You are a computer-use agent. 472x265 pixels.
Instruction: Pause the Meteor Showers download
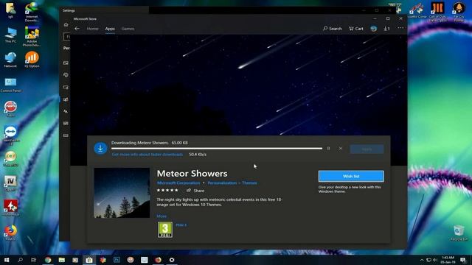tap(328, 149)
